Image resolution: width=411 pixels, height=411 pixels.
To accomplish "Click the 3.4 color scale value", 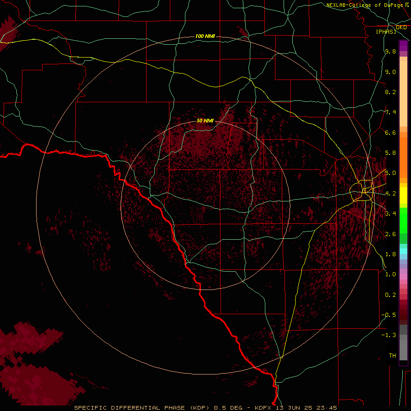I will (390, 214).
